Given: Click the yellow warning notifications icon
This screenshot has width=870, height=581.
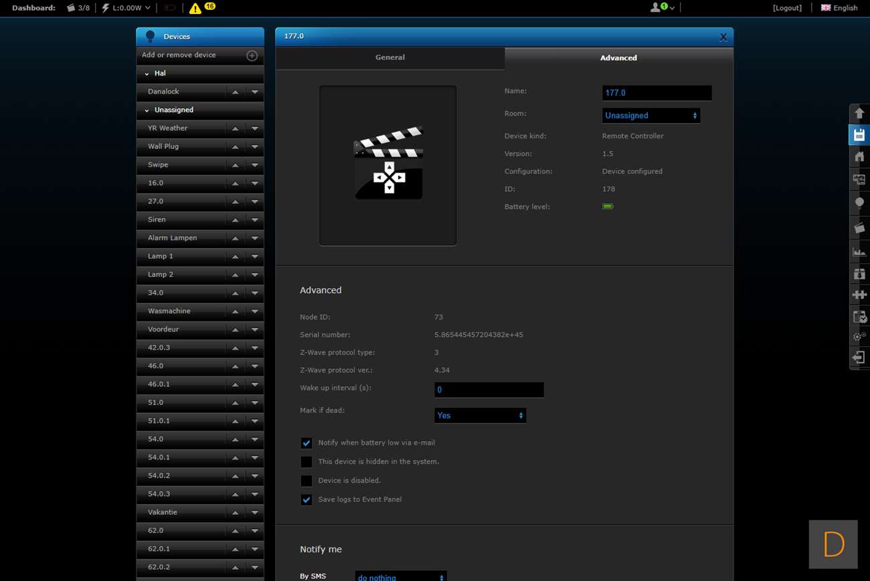Looking at the screenshot, I should tap(195, 9).
